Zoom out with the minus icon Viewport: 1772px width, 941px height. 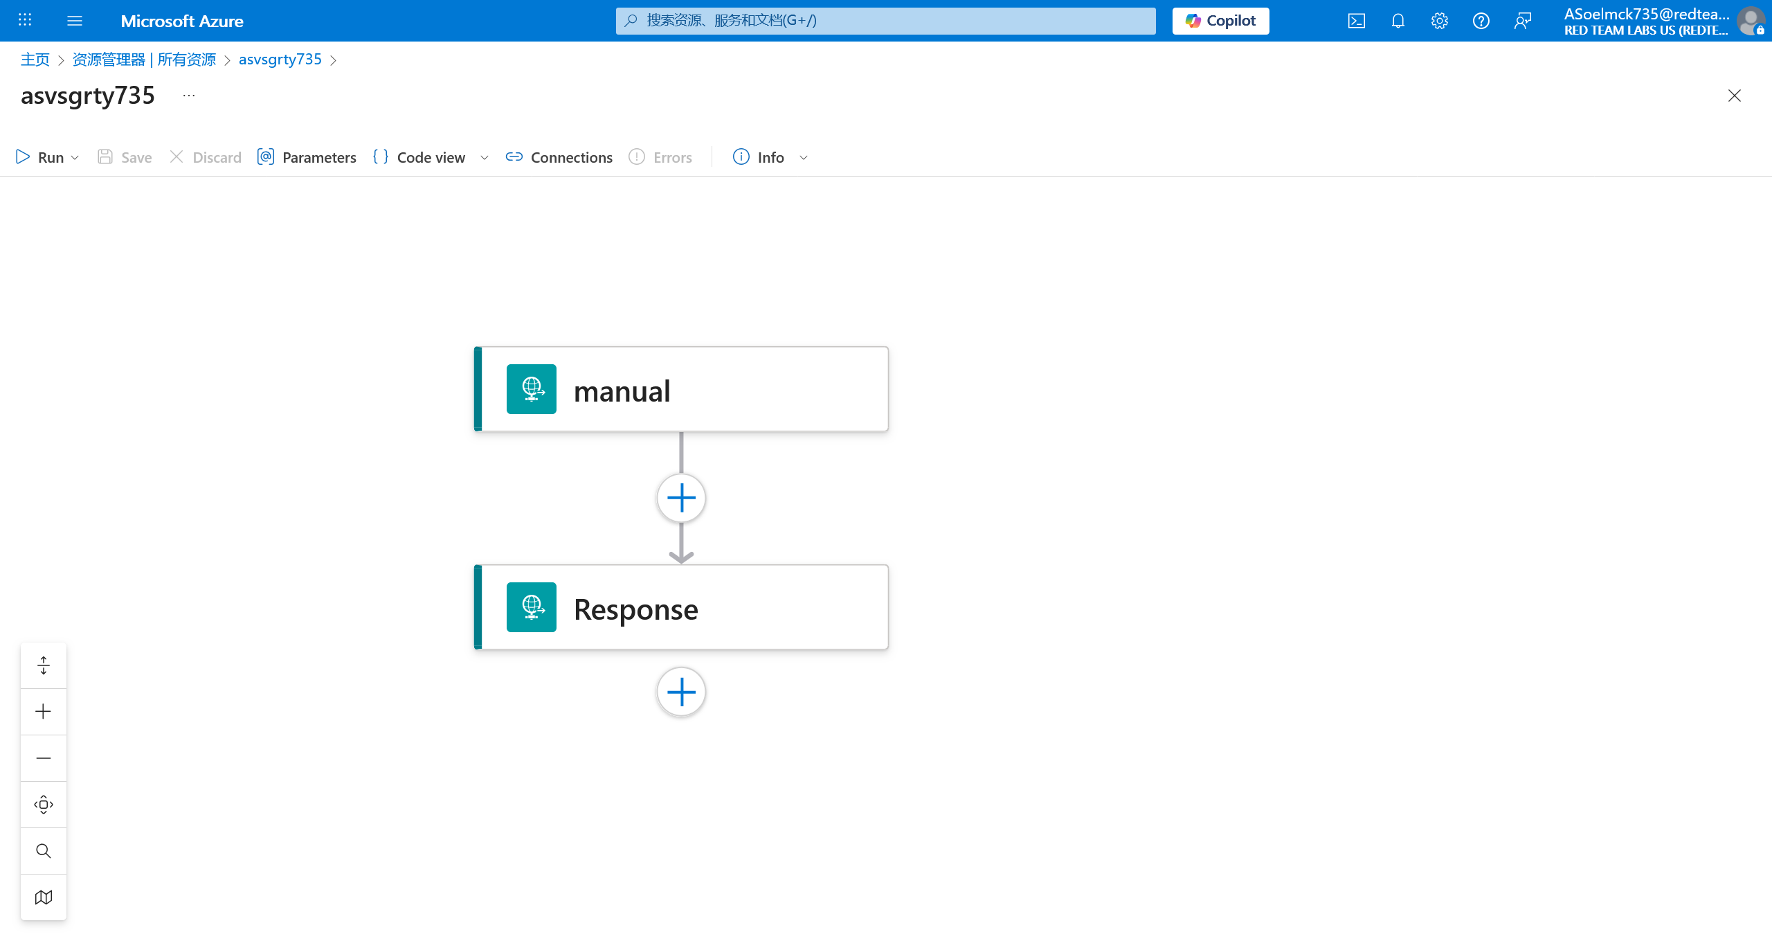pos(44,758)
